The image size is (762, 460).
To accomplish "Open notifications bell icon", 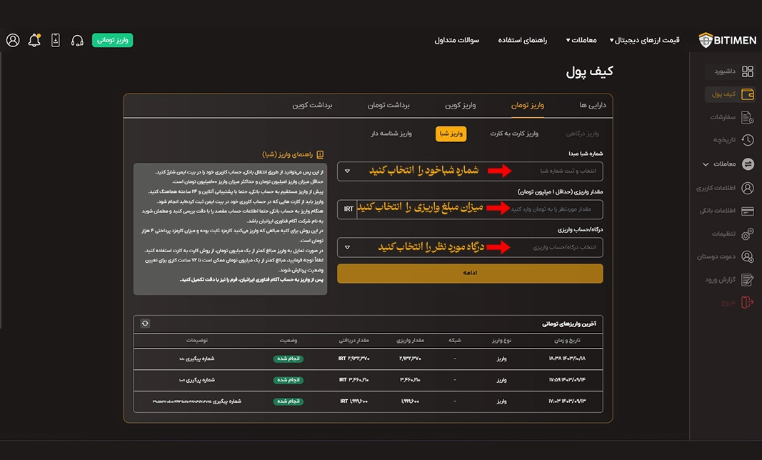I will click(34, 40).
